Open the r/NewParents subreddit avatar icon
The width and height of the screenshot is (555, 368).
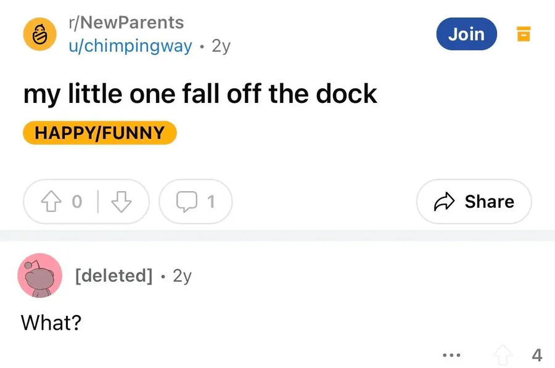point(39,35)
